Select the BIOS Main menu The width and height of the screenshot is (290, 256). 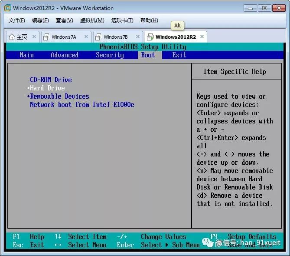[26, 55]
